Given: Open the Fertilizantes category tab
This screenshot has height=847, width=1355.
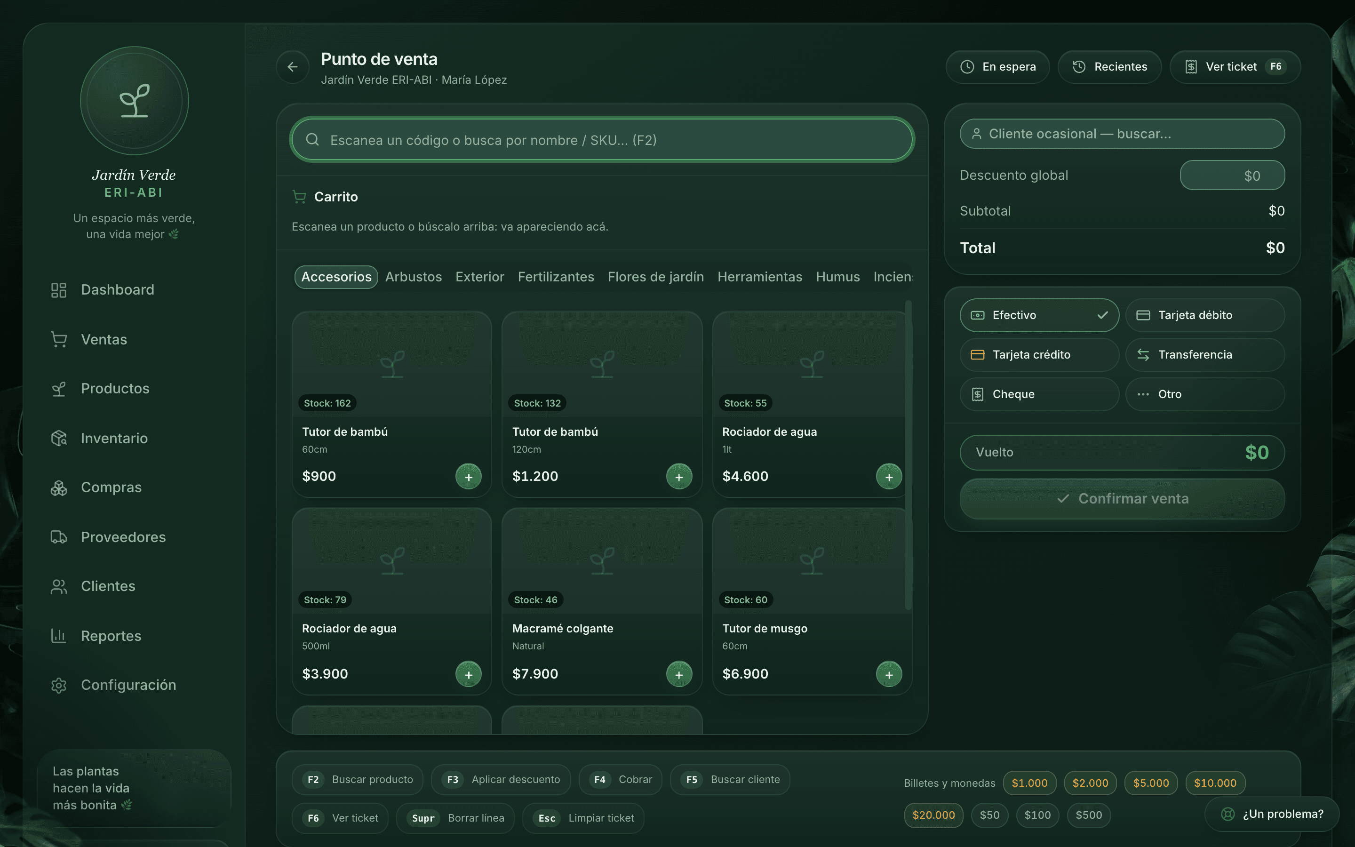Looking at the screenshot, I should click(556, 277).
